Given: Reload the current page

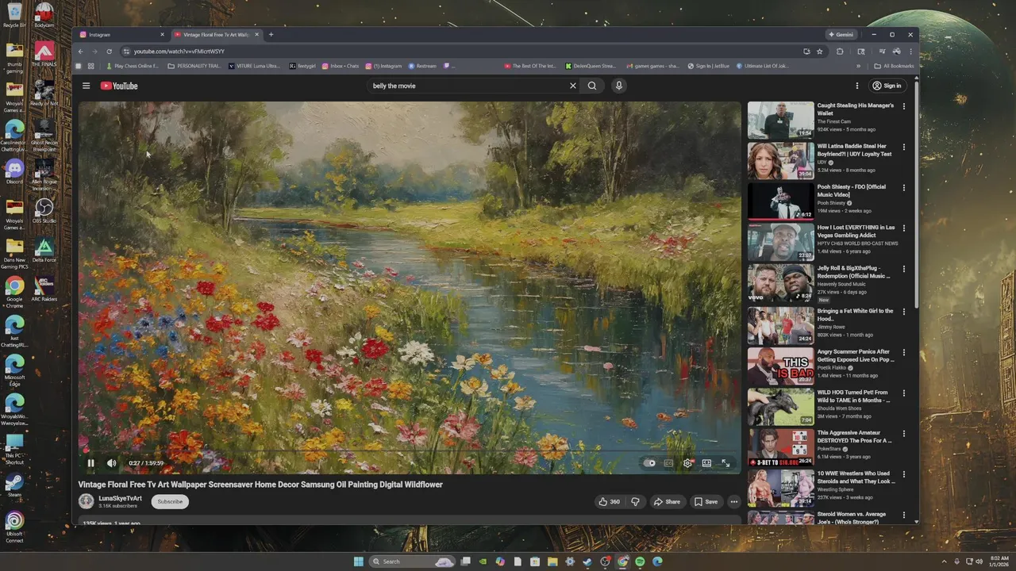Looking at the screenshot, I should (x=110, y=52).
